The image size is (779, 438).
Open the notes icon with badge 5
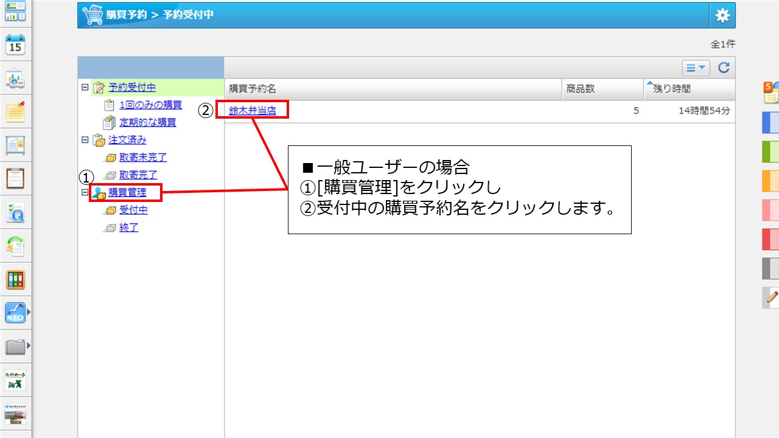[771, 92]
